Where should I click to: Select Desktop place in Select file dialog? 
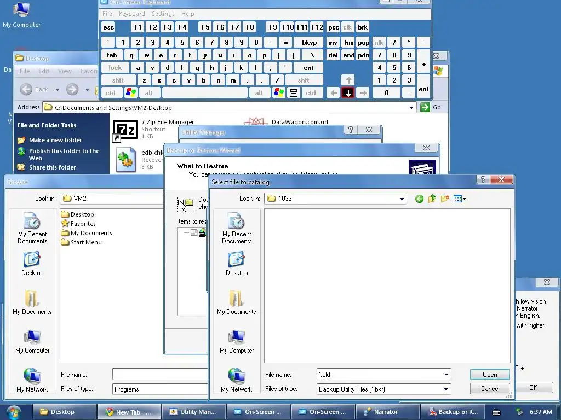[x=237, y=264]
